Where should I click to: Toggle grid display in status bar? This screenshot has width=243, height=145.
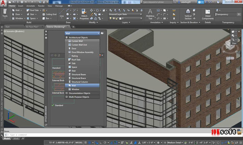coord(85,142)
